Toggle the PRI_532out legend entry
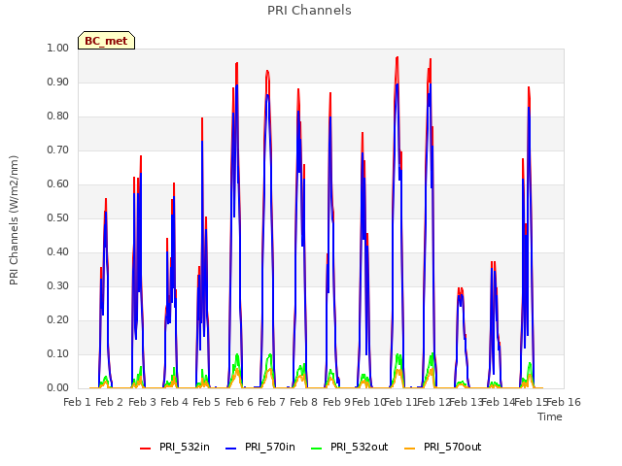This screenshot has height=466, width=622. tap(350, 447)
